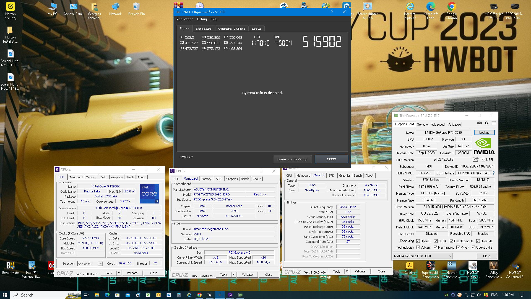
Task: Click the GPU-Z screenshot camera icon
Action: pos(479,123)
